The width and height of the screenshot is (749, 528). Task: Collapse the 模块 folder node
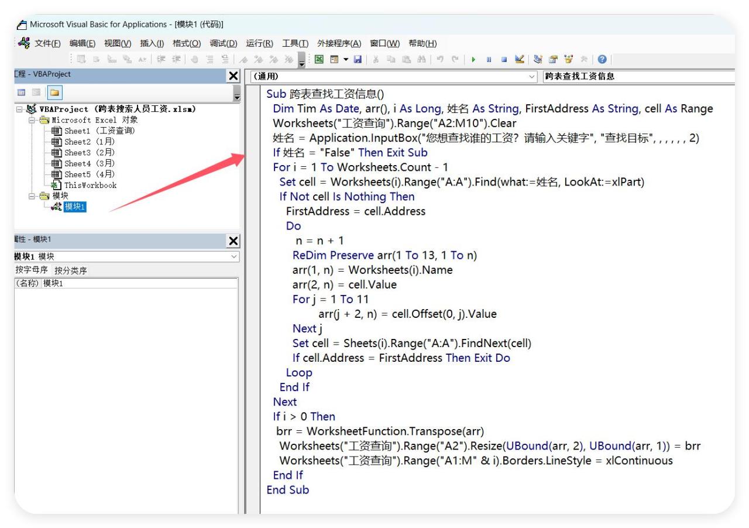[33, 196]
